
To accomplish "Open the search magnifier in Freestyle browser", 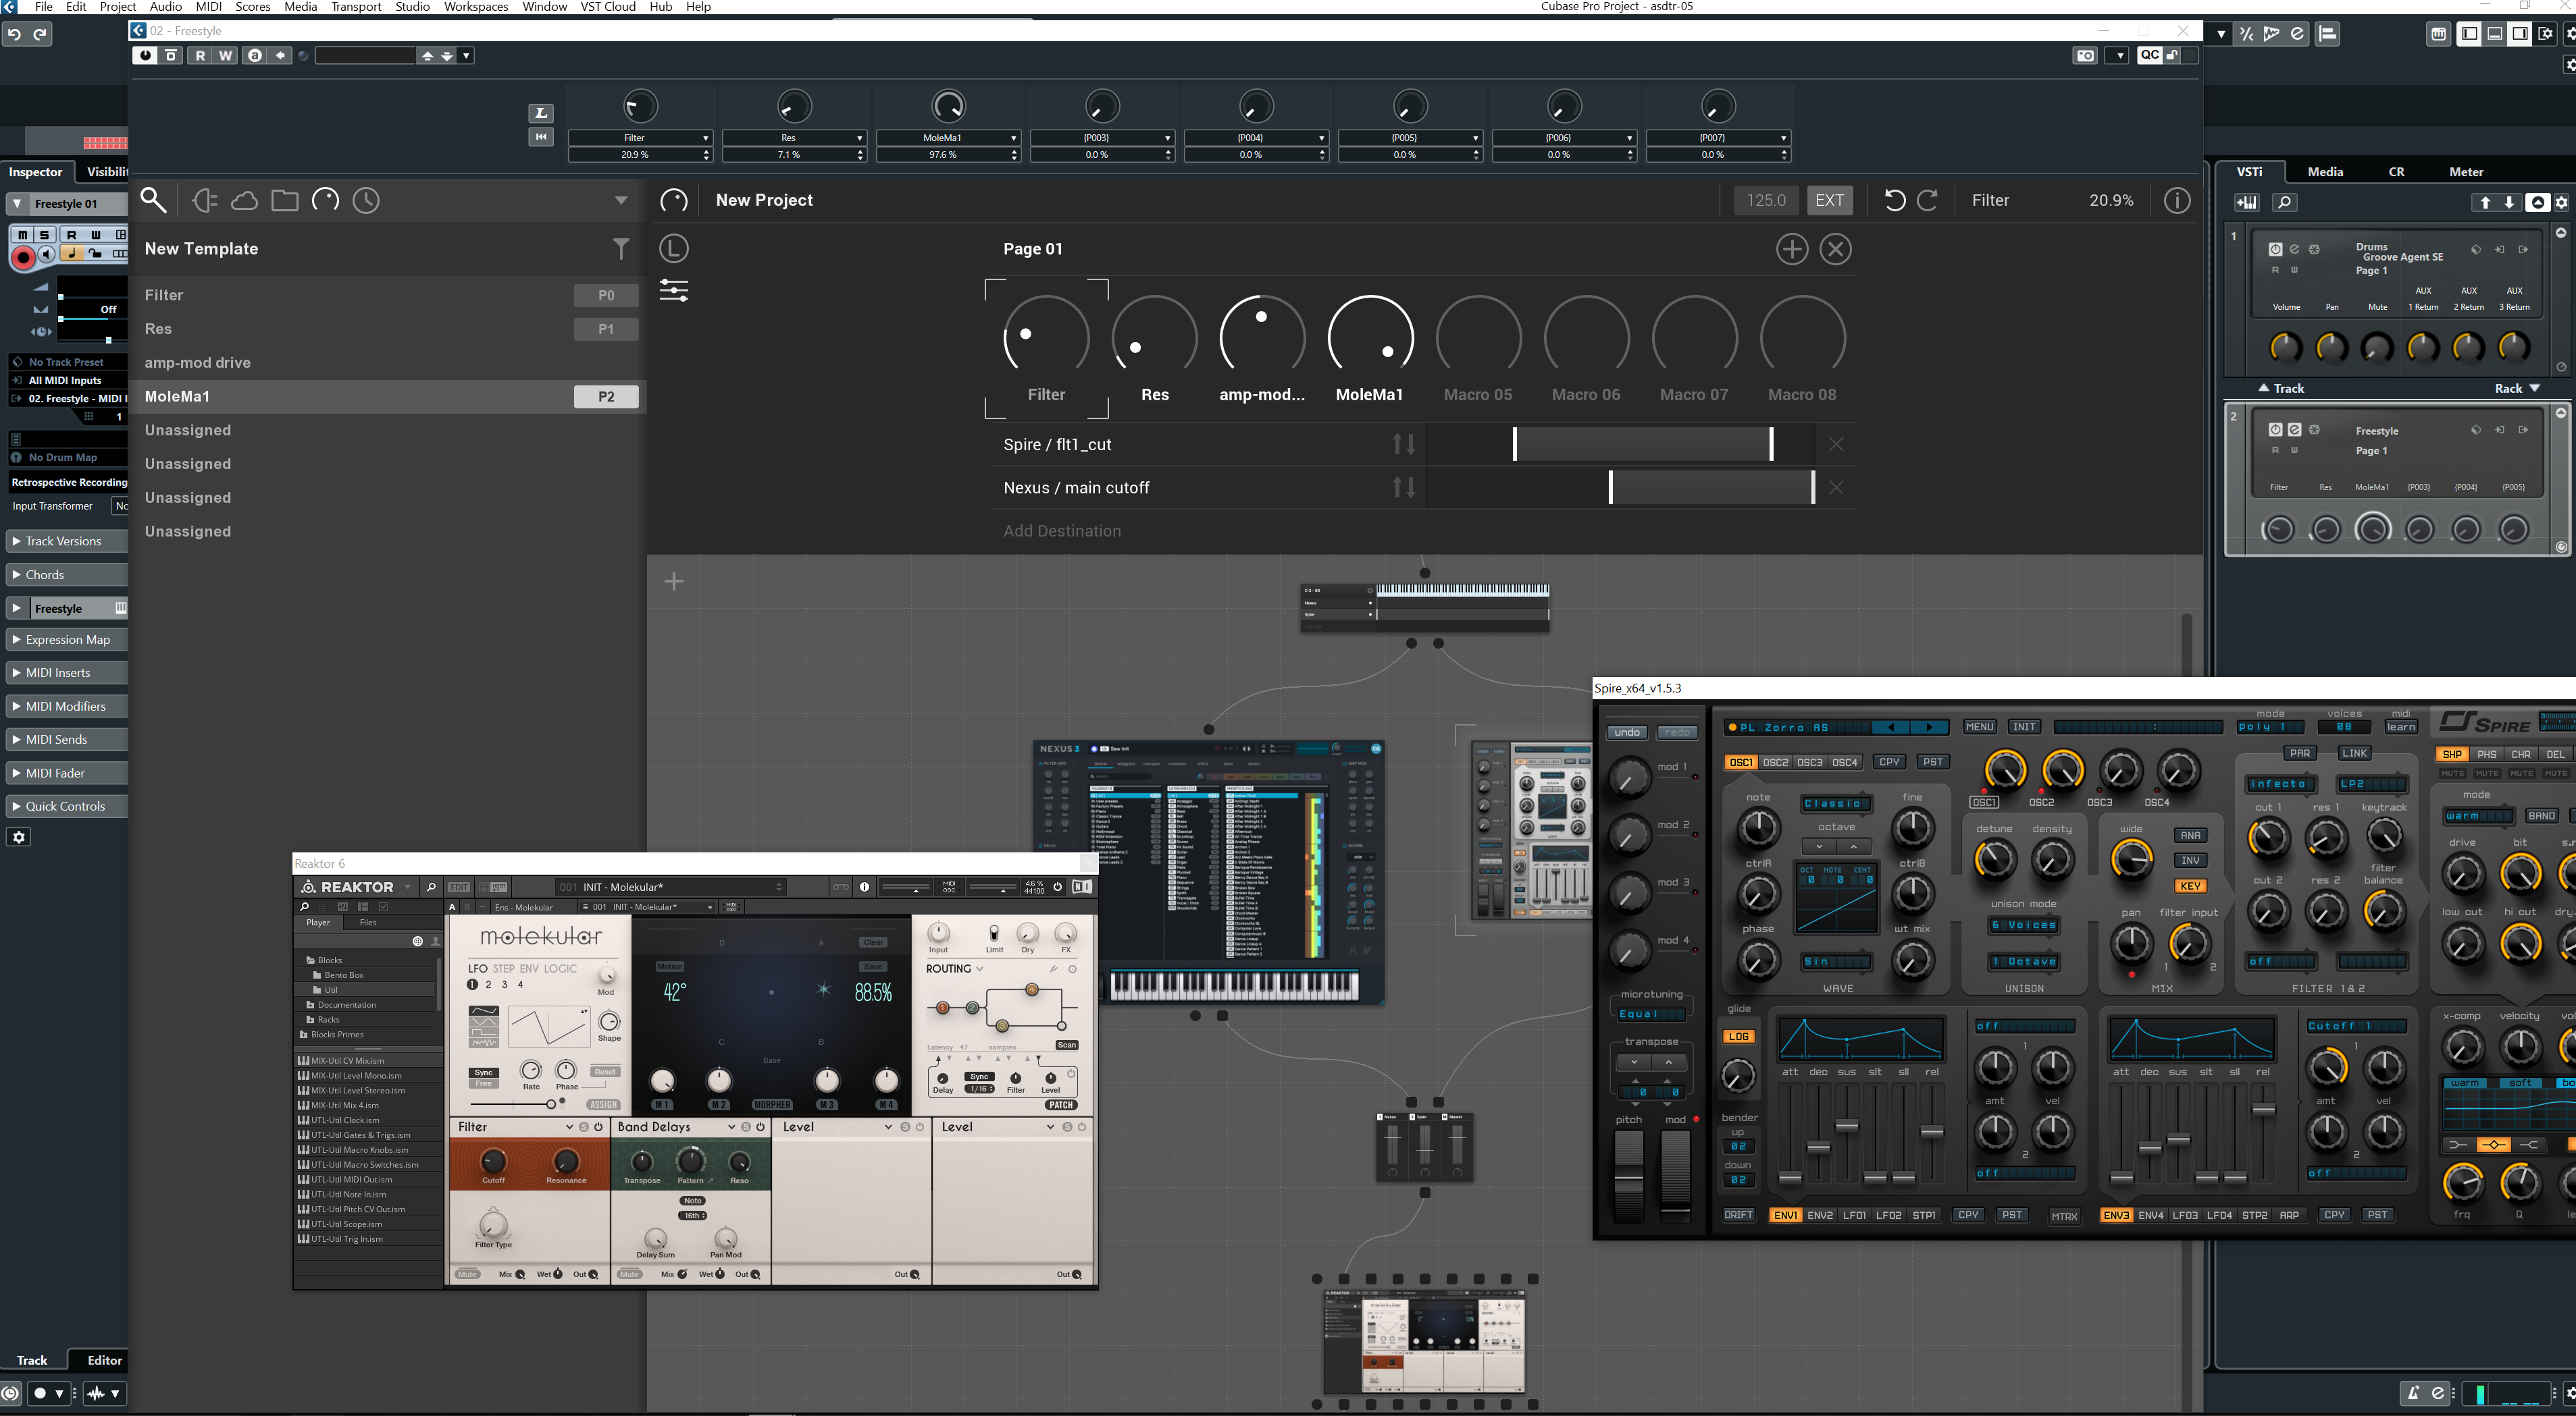I will pos(153,200).
